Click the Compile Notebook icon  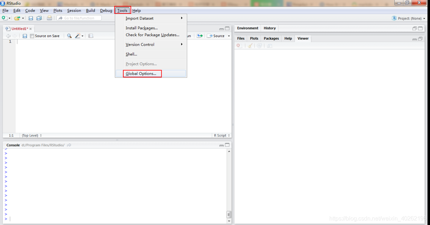(x=91, y=36)
